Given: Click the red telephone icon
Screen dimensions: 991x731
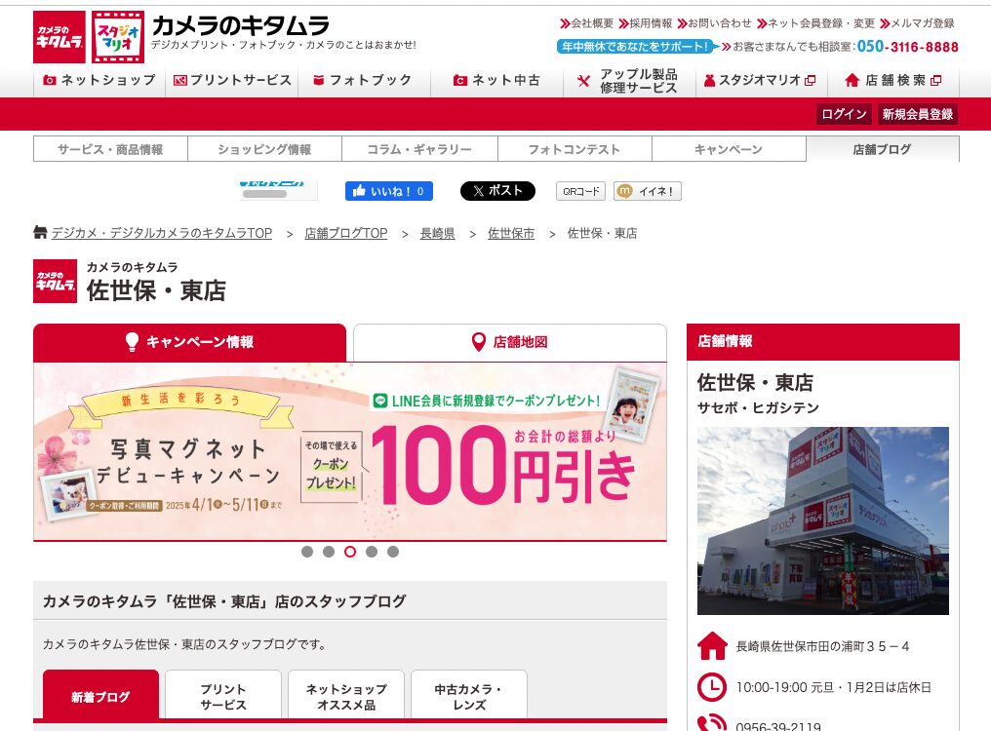Looking at the screenshot, I should pos(712,723).
